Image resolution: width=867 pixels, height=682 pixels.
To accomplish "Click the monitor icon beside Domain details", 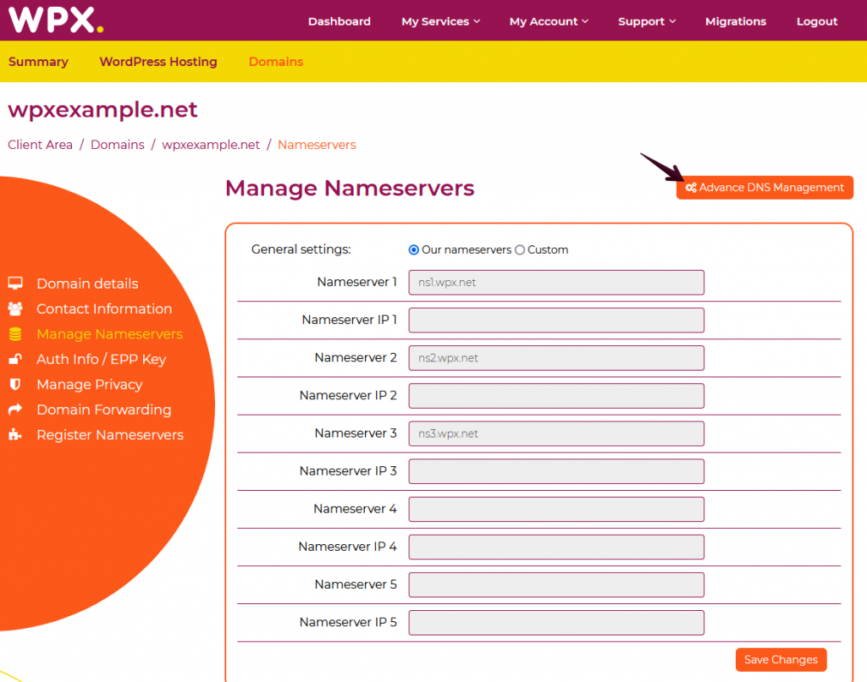I will pyautogui.click(x=15, y=283).
